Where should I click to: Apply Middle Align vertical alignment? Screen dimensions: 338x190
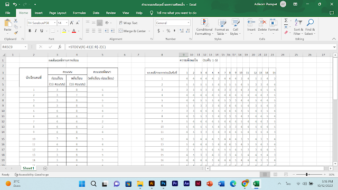(x=93, y=23)
